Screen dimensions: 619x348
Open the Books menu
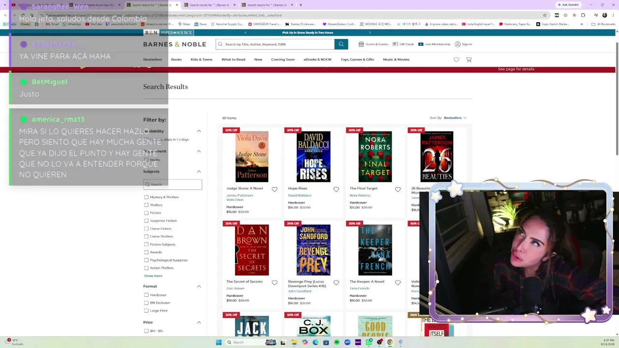click(x=176, y=59)
